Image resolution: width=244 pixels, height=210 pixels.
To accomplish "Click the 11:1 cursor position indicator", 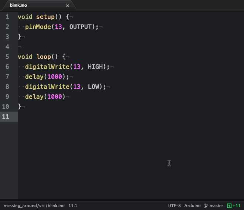I will pos(73,206).
